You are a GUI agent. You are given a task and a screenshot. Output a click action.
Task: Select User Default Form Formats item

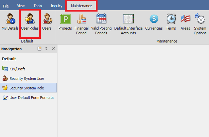[x=29, y=98]
